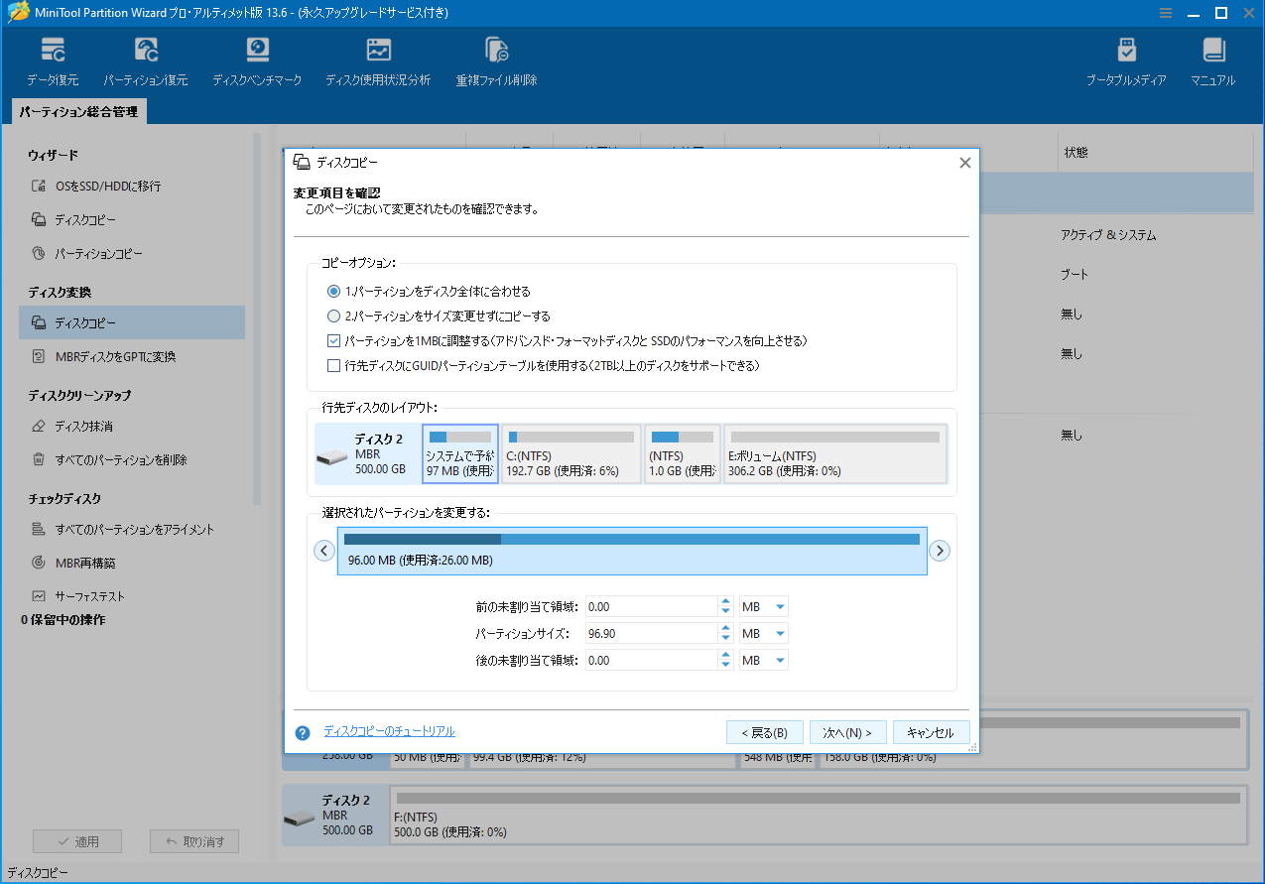Viewport: 1265px width, 884px height.
Task: Enable 行先ディスクにGUIDパーティションテーブルを使用する checkbox
Action: (x=334, y=366)
